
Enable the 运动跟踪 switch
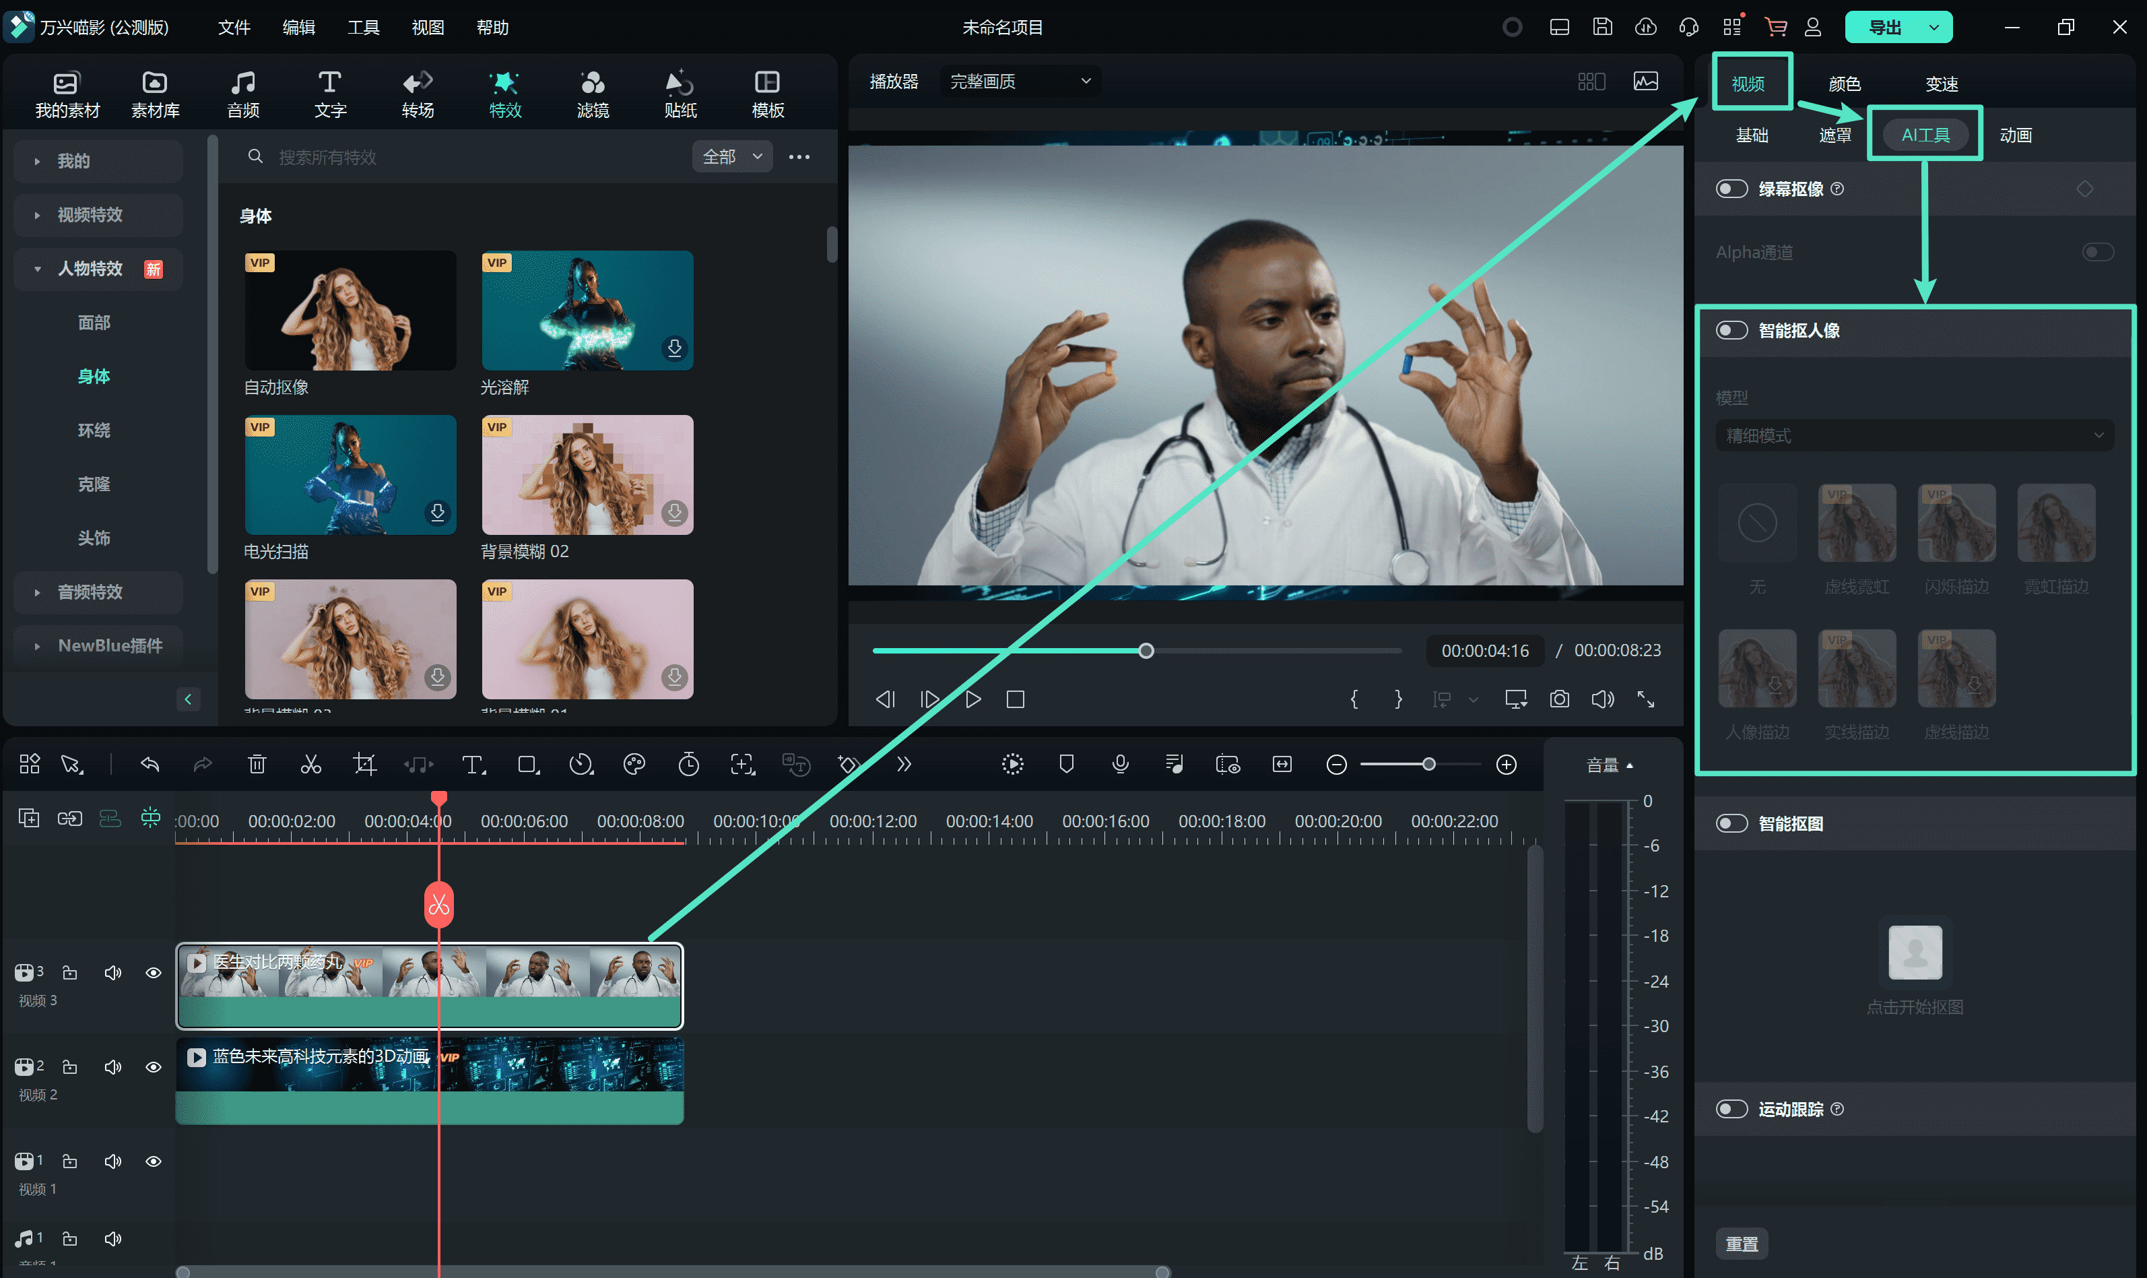(1731, 1109)
